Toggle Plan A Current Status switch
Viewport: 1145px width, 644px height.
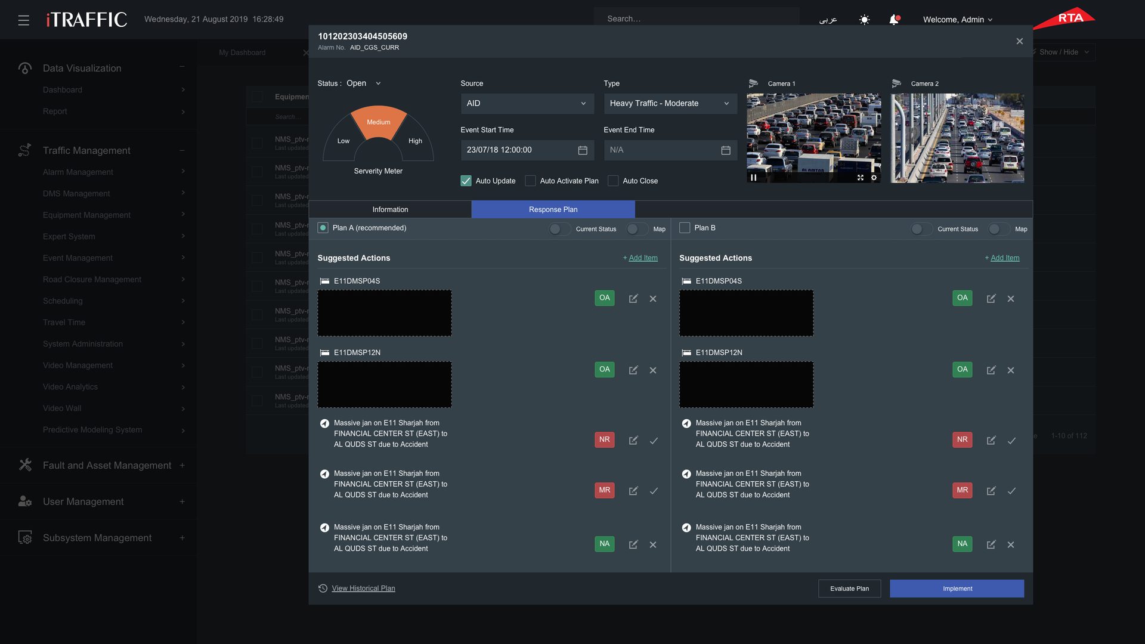[x=559, y=229]
